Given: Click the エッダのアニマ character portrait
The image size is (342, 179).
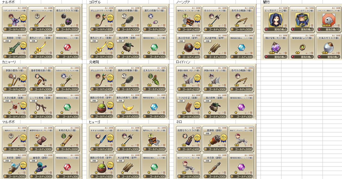Looking at the screenshot, I should pyautogui.click(x=274, y=20).
